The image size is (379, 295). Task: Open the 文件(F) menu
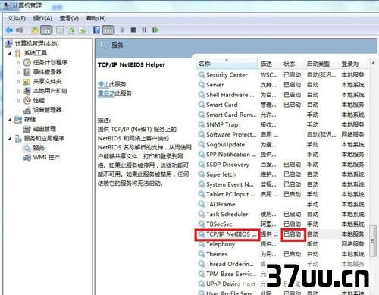17,18
